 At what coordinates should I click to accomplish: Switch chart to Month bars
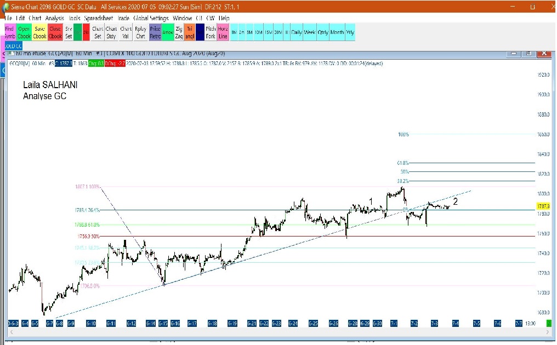pos(337,32)
